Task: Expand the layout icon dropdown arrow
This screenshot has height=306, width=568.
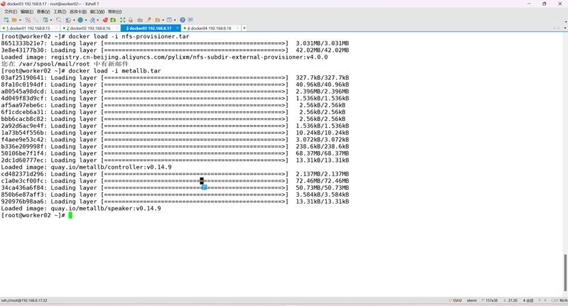Action: tap(175, 20)
